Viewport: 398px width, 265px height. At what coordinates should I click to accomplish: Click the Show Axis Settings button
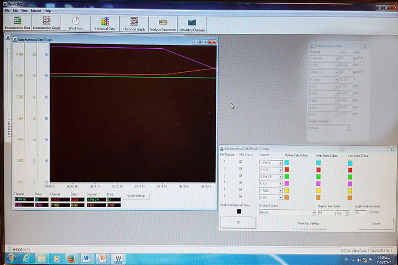pos(308,223)
